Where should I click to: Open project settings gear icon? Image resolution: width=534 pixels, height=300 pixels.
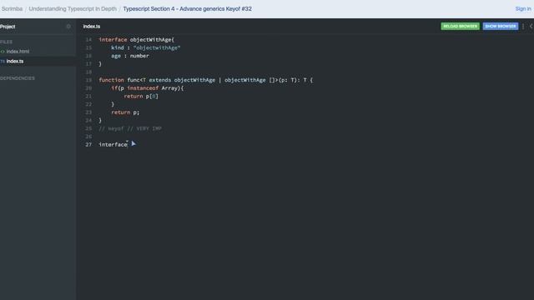pos(68,26)
